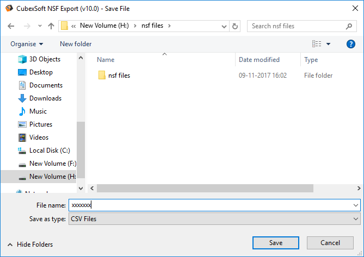Select the Music folder in sidebar
The height and width of the screenshot is (257, 364).
[38, 111]
